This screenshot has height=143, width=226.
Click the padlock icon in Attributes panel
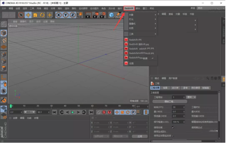[x=212, y=78]
